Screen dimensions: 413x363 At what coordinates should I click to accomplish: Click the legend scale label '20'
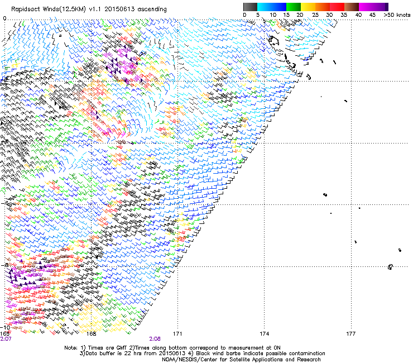pos(300,15)
